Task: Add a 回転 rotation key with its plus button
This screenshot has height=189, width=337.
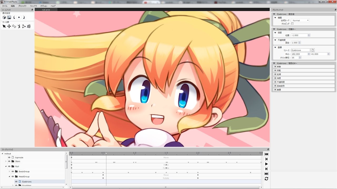Action: [x=275, y=70]
